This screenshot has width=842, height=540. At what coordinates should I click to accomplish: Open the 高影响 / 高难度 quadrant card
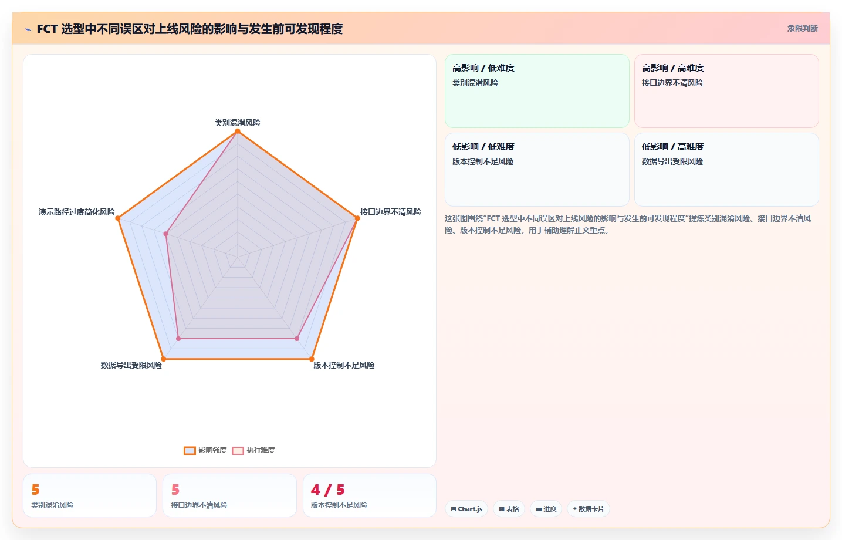pyautogui.click(x=726, y=91)
